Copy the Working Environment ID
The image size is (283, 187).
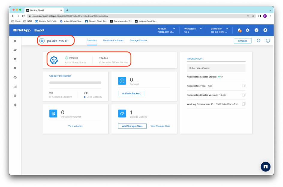[243, 104]
